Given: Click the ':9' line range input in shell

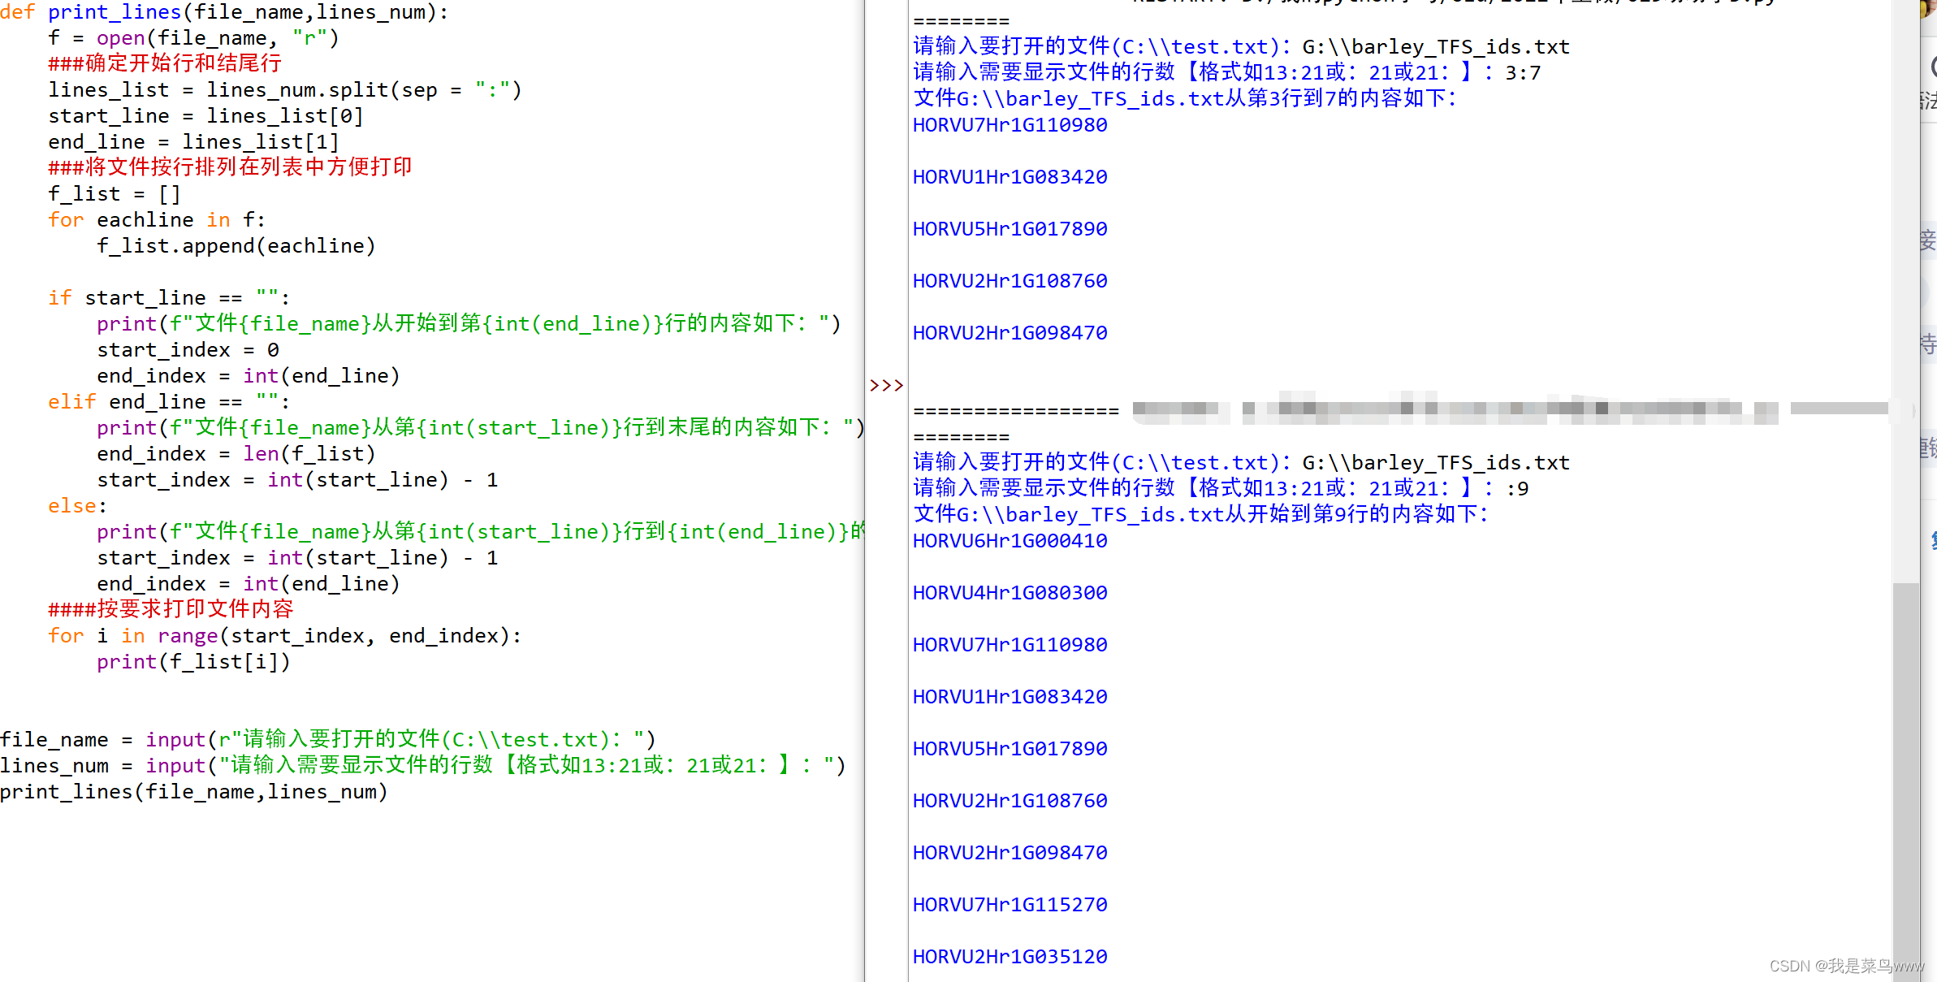Looking at the screenshot, I should coord(1517,489).
